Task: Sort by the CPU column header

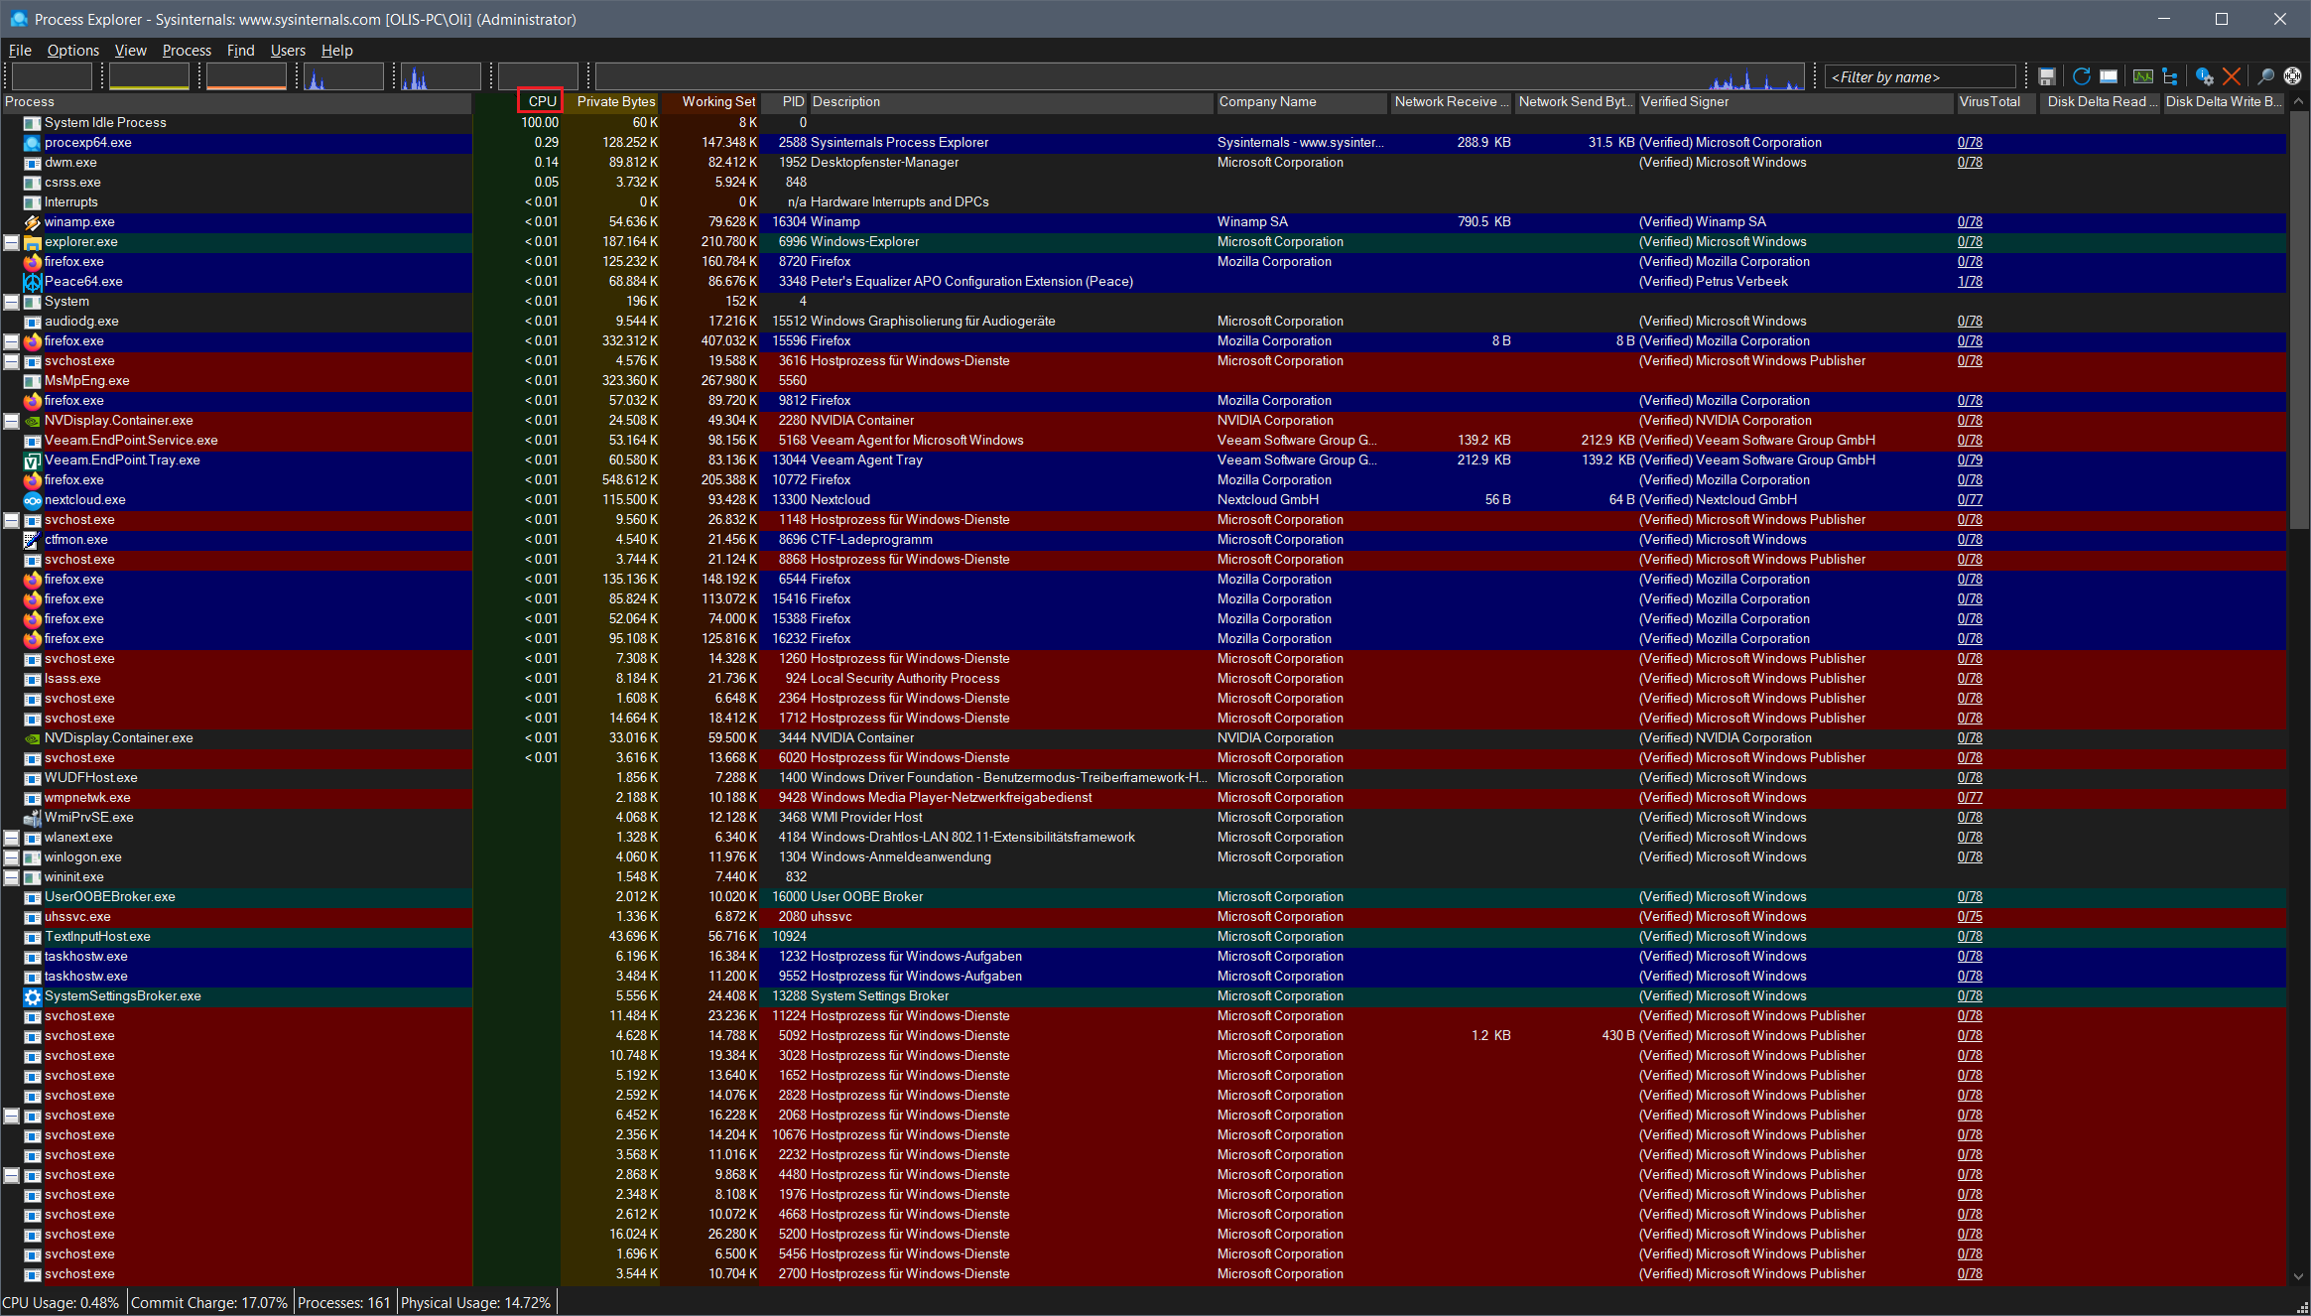Action: click(x=541, y=101)
